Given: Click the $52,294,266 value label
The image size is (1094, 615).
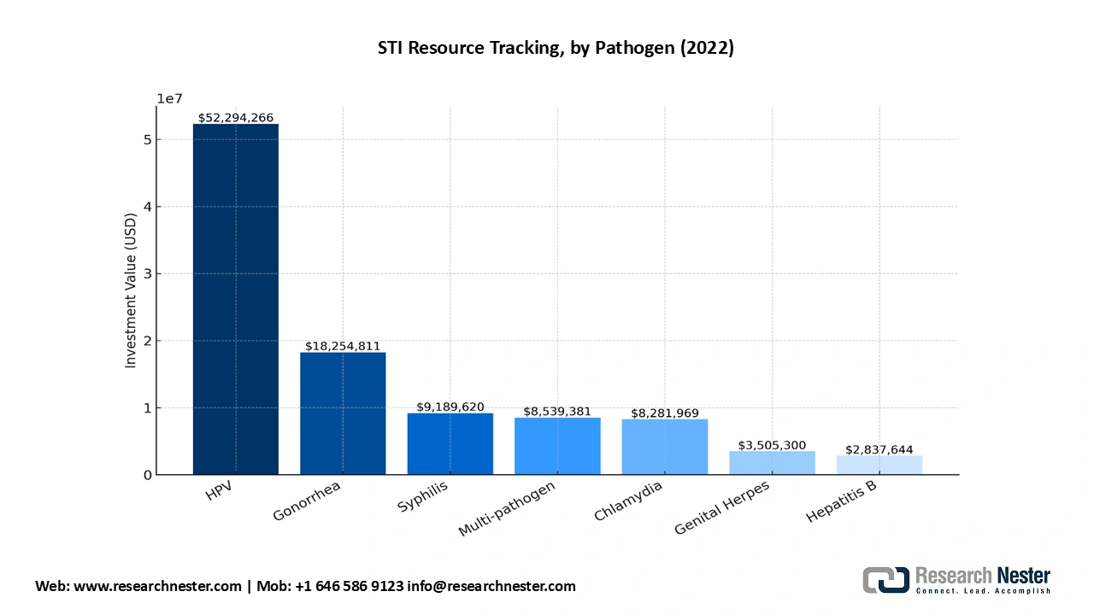Looking at the screenshot, I should 236,118.
